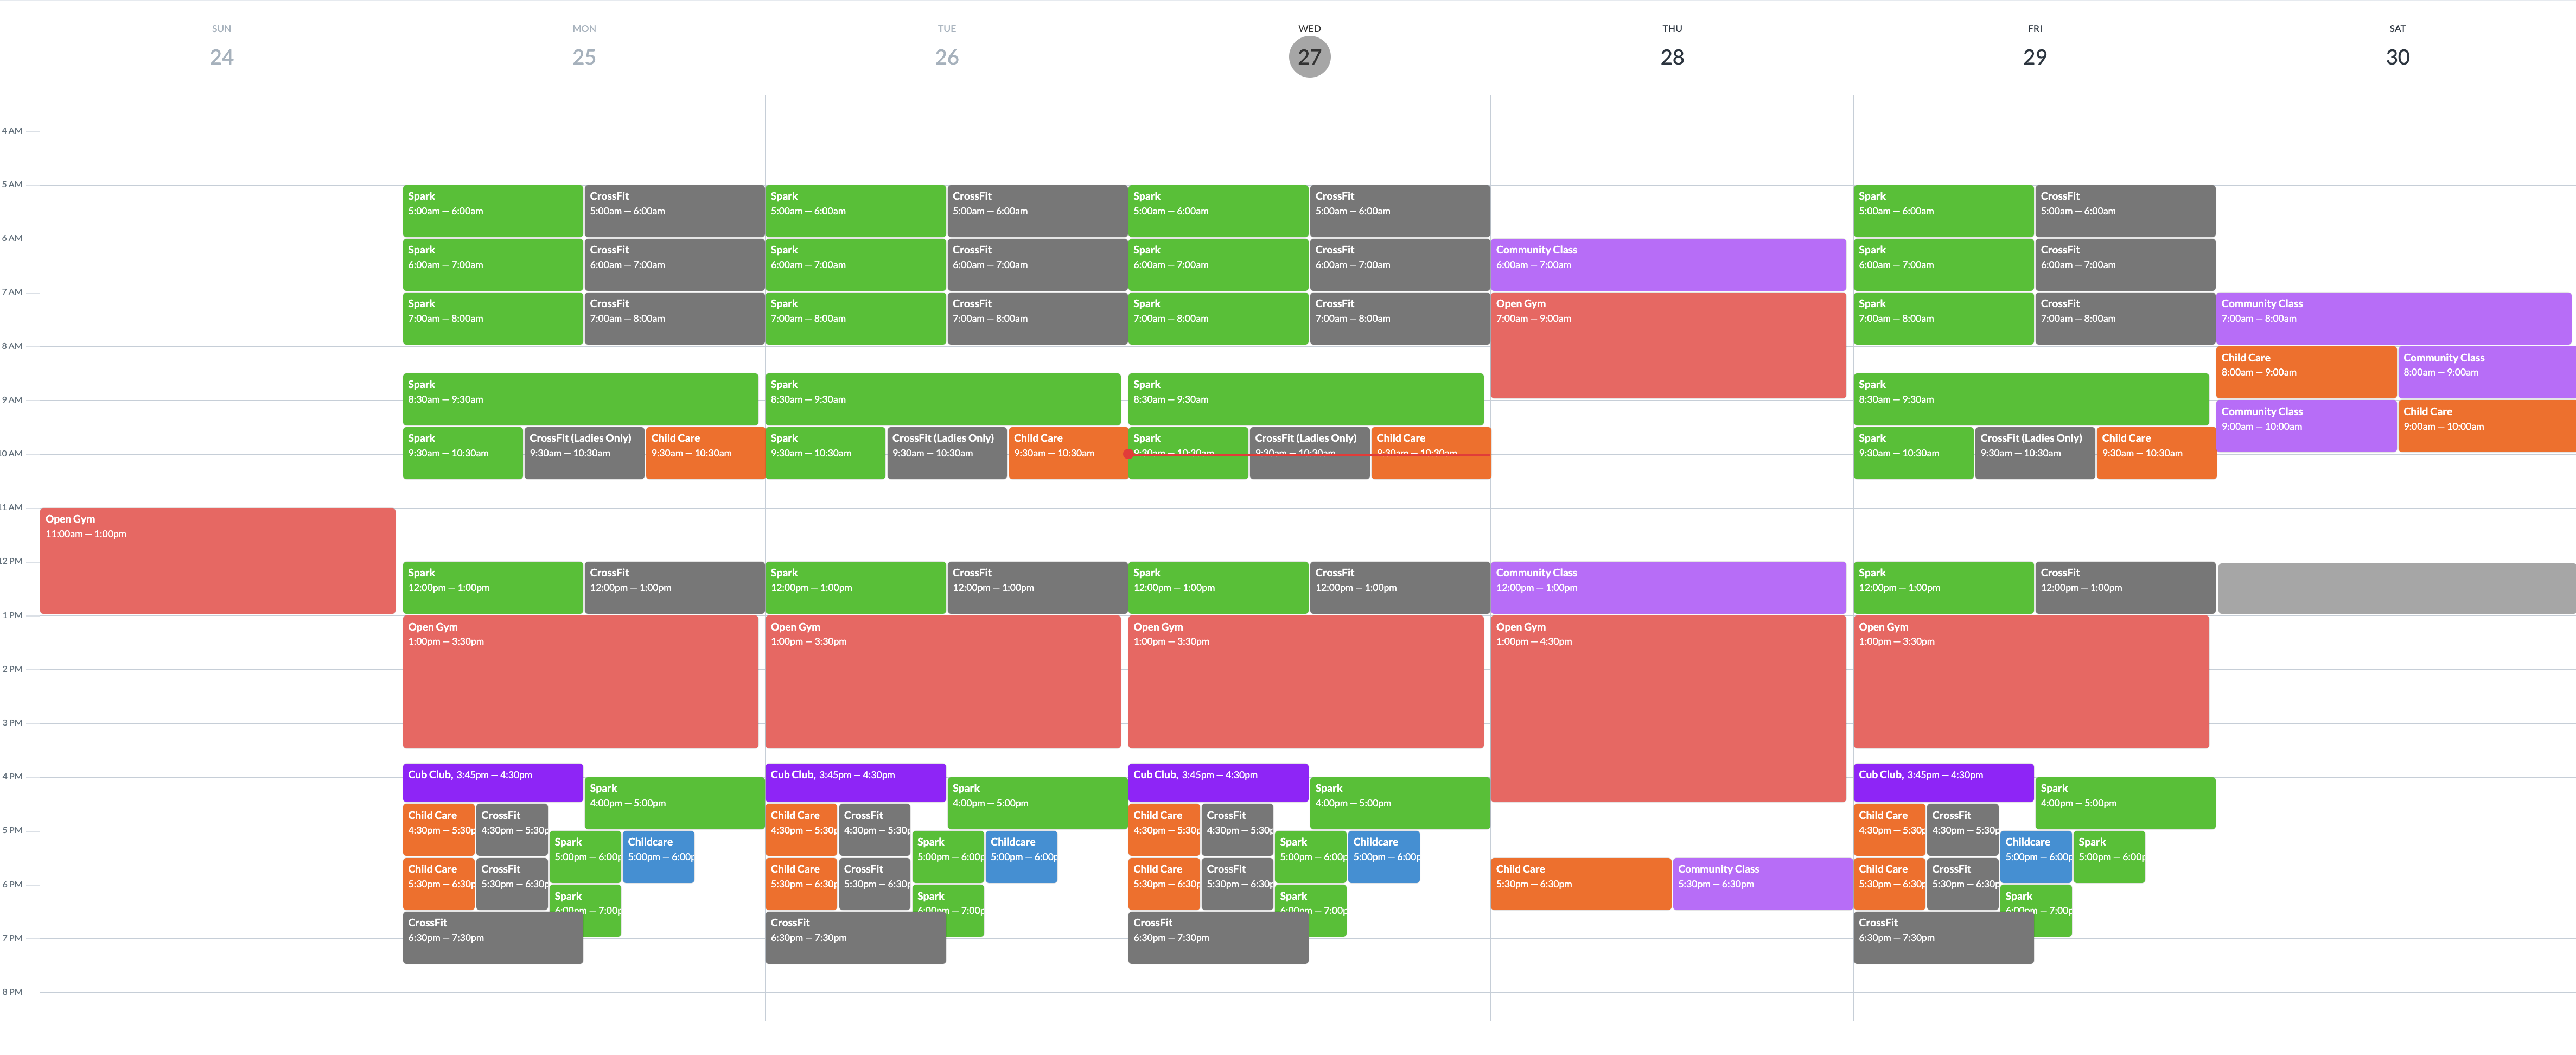Open Tuesday Childcare 5:00pm – 6:00pm blue event
The height and width of the screenshot is (1055, 2576).
[1021, 857]
